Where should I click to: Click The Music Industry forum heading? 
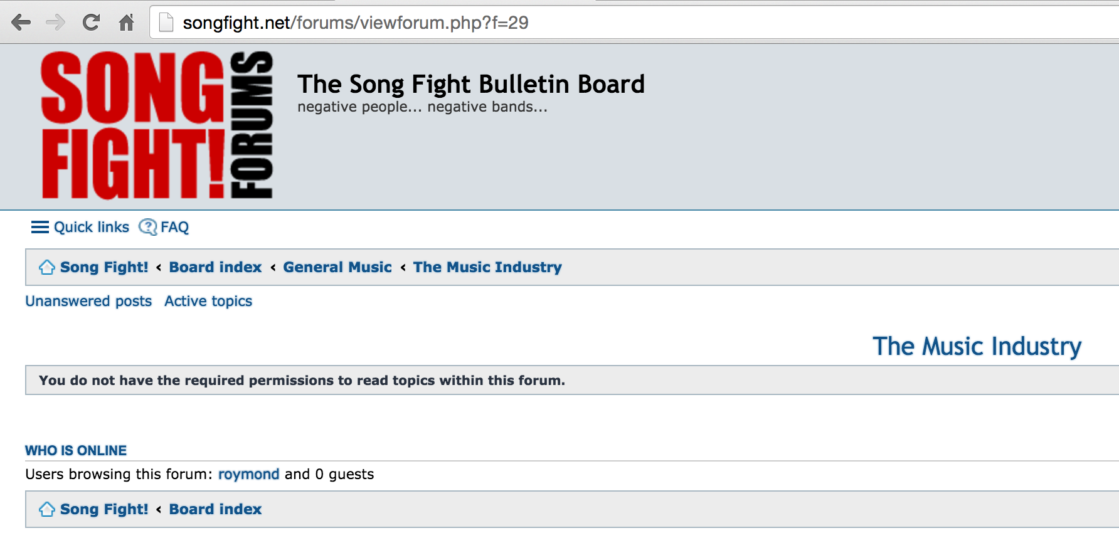(977, 346)
